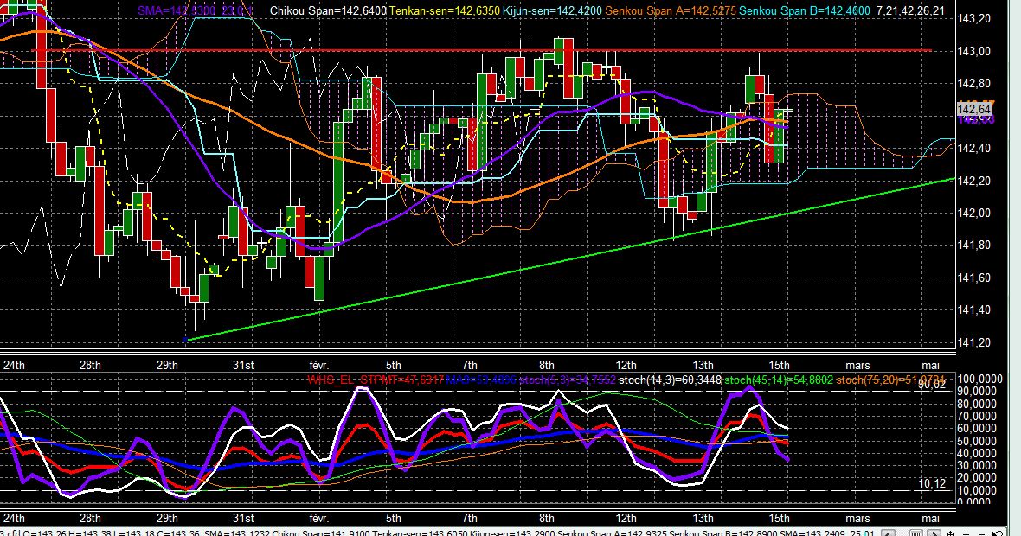The width and height of the screenshot is (1021, 536).
Task: Click the current price tag 142,64
Action: 975,109
